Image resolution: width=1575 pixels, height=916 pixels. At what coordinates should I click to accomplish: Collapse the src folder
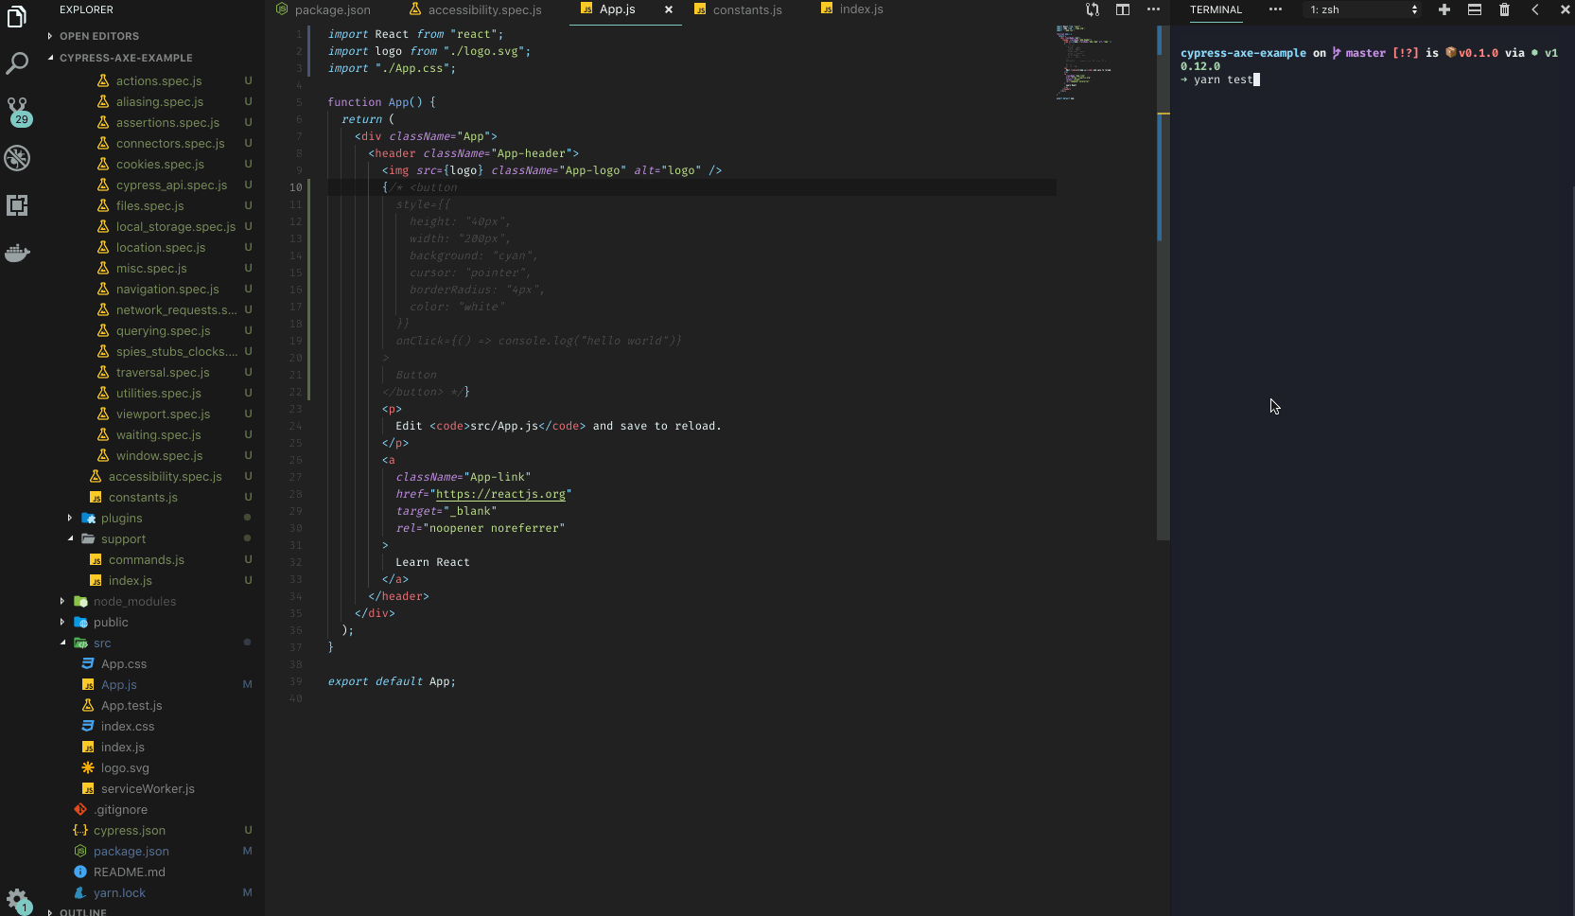pyautogui.click(x=102, y=643)
